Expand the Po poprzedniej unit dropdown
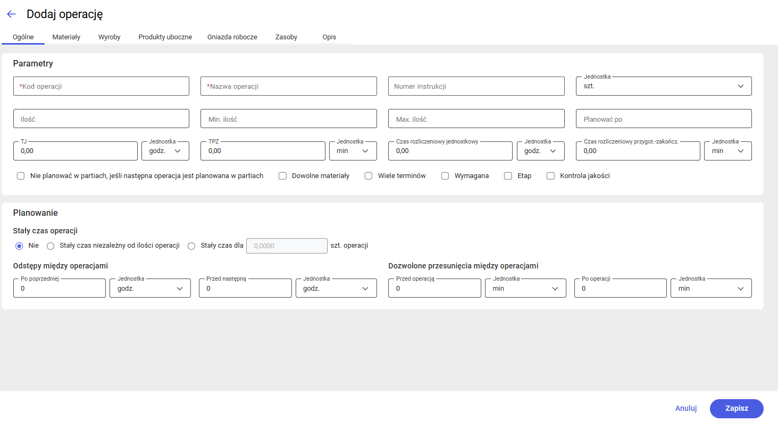Screen dimensions: 778x422 coord(150,288)
